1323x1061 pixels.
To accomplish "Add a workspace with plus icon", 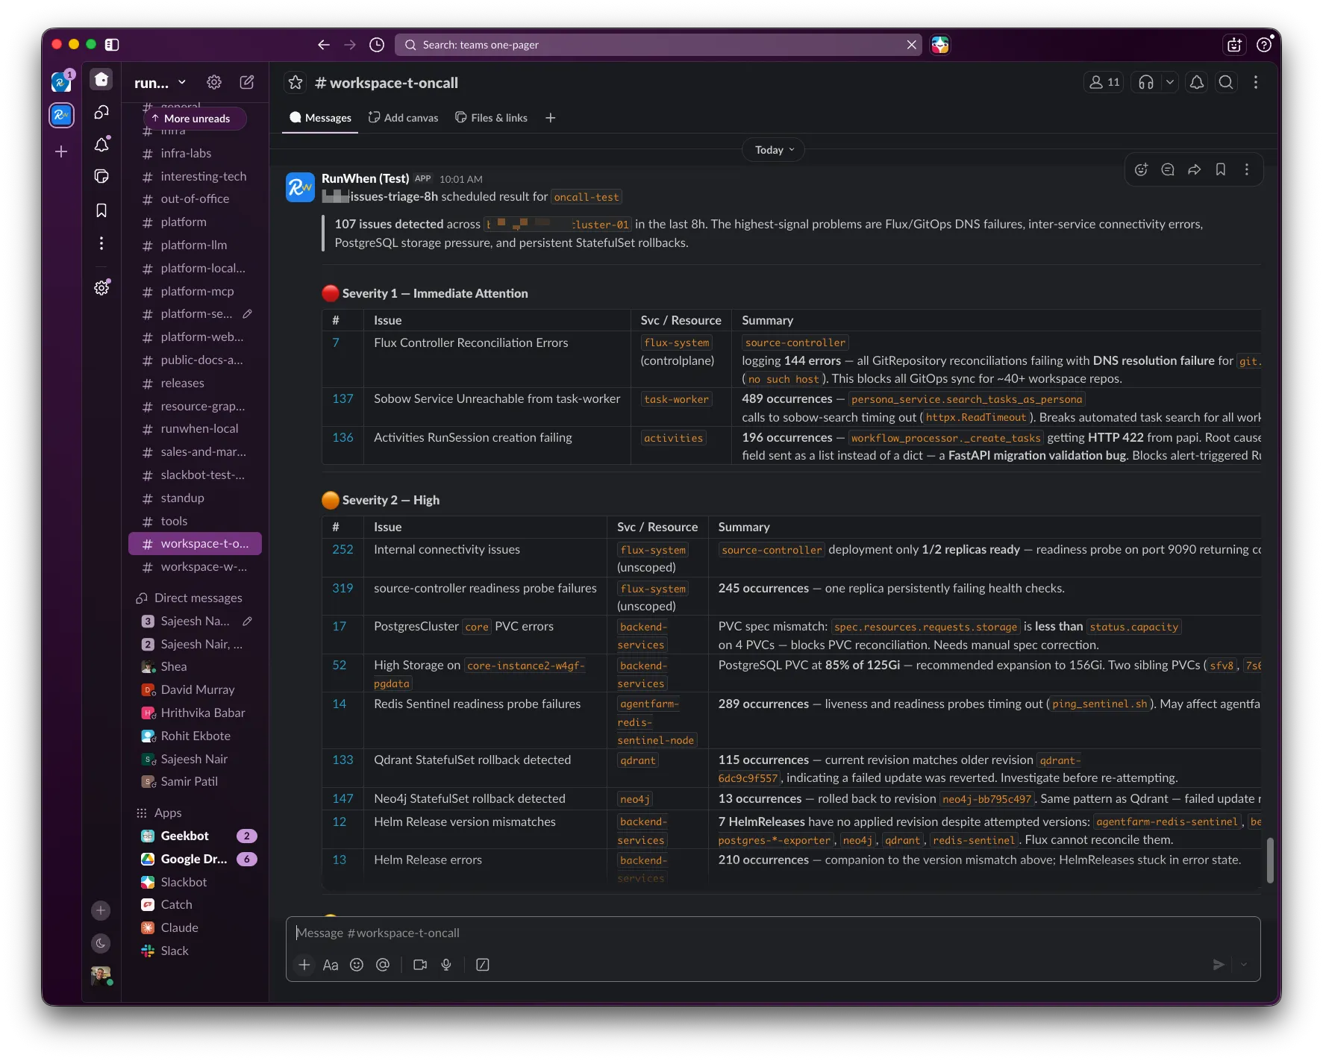I will (x=61, y=151).
